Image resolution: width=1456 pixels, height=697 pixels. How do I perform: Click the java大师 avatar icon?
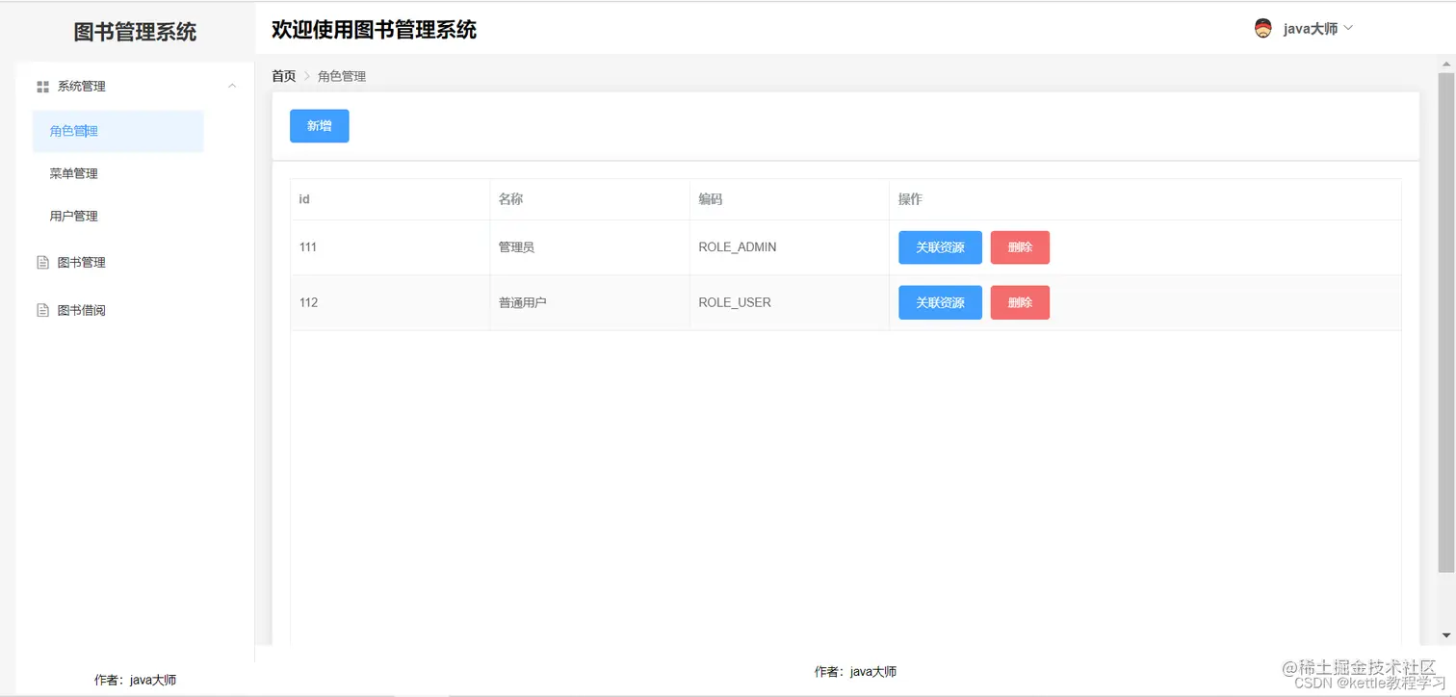(1261, 28)
